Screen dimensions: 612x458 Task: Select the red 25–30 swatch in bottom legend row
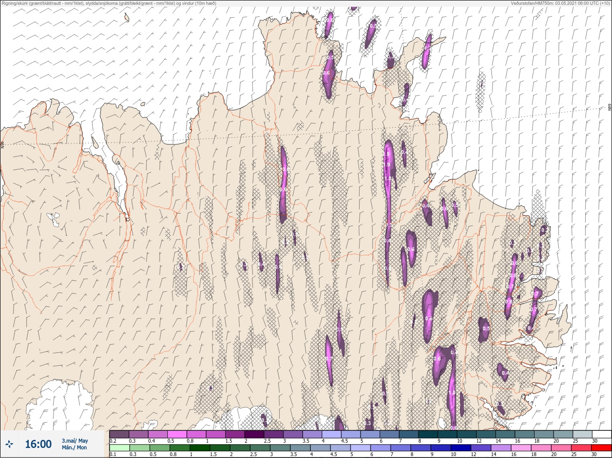[x=601, y=447]
